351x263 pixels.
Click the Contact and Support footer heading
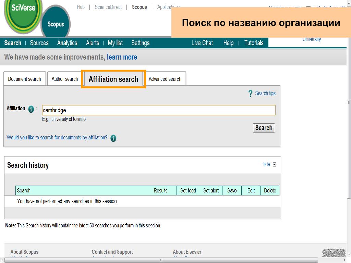(x=112, y=252)
